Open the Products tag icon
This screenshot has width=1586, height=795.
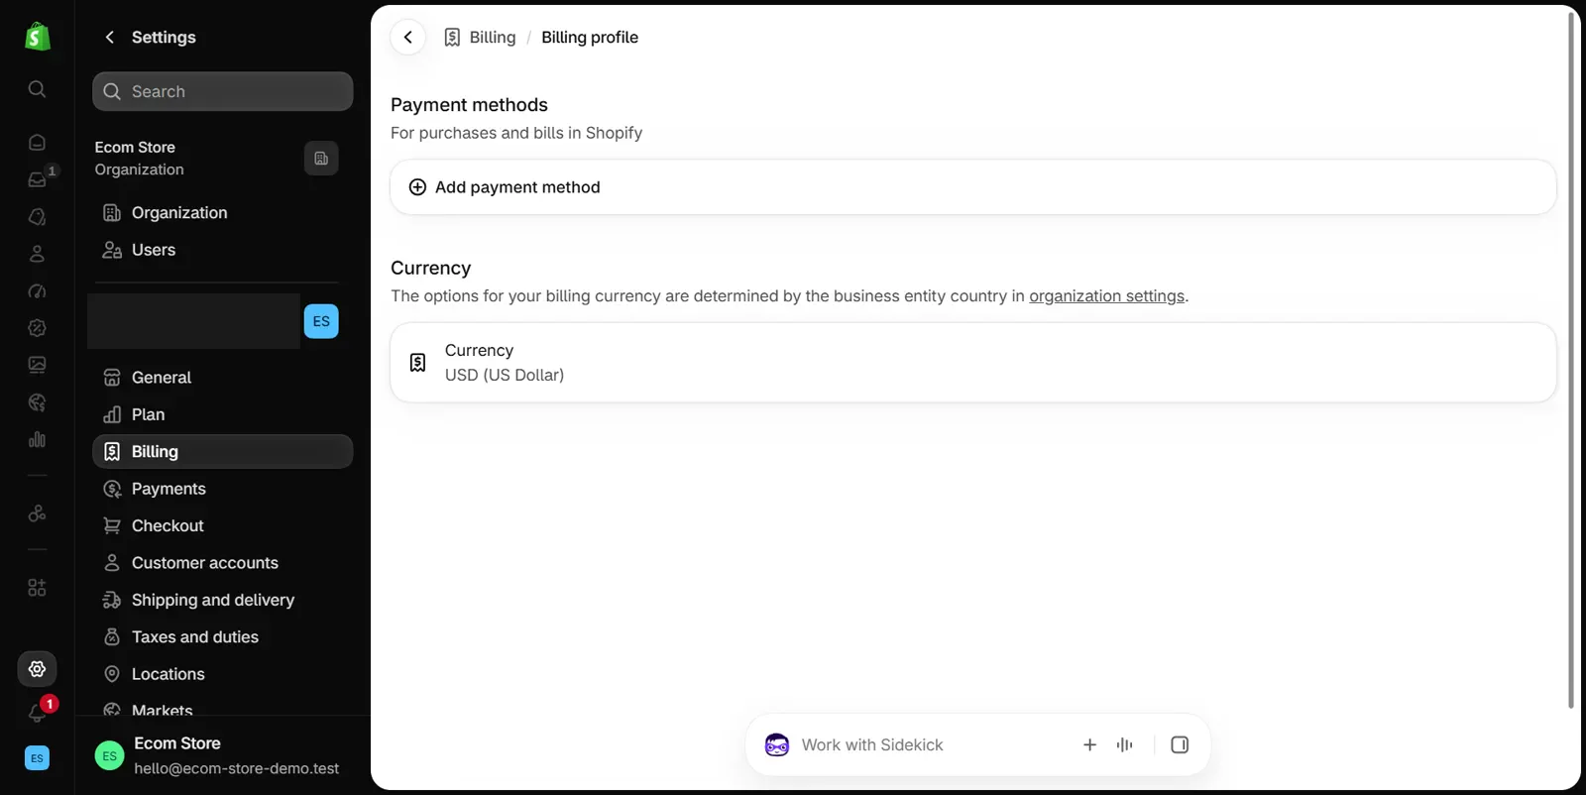pos(37,217)
